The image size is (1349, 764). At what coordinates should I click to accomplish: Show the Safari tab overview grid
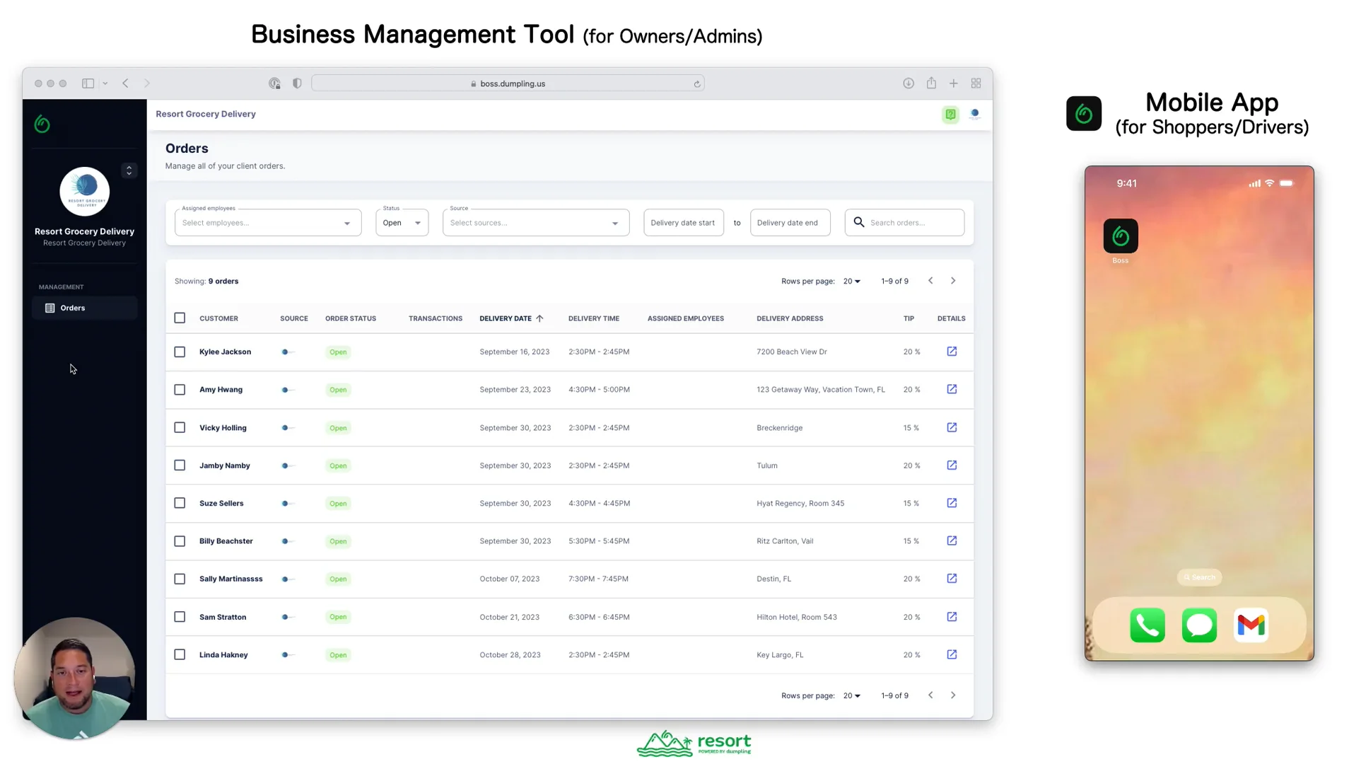976,83
